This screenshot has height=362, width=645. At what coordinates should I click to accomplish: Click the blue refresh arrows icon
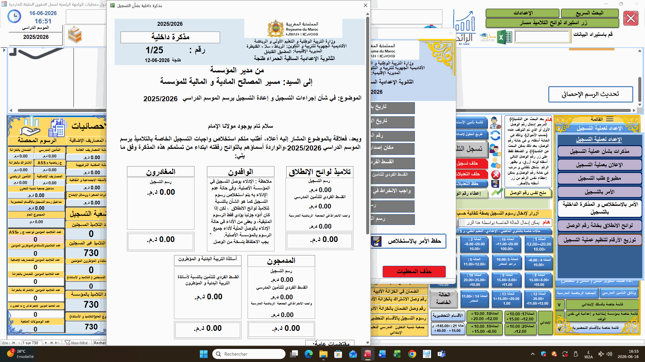tap(495, 135)
